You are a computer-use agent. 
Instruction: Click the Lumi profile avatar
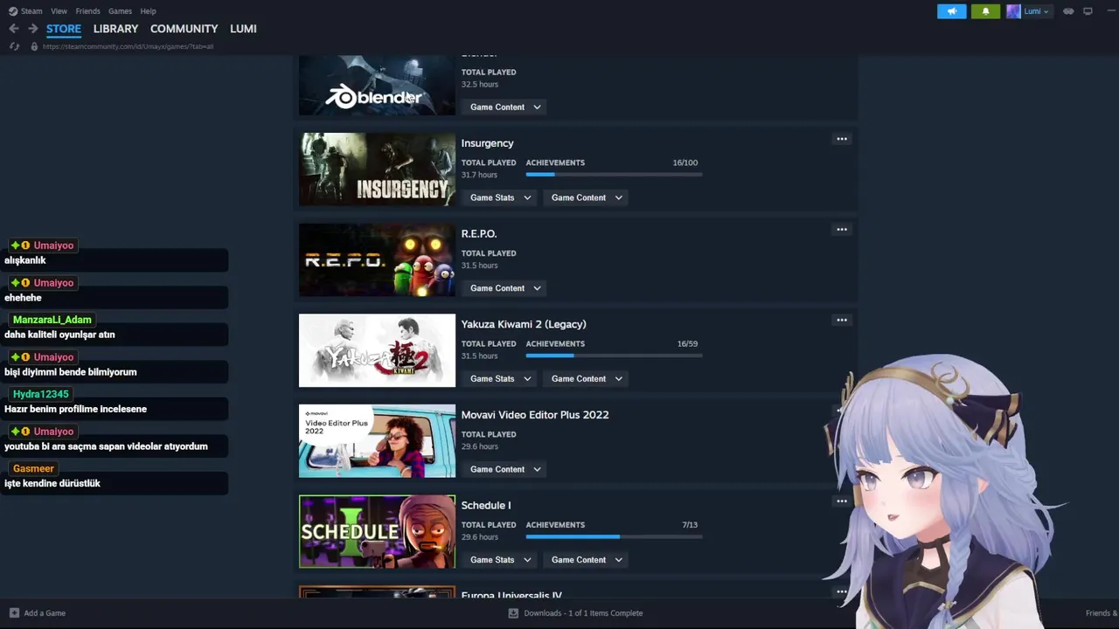[1013, 11]
